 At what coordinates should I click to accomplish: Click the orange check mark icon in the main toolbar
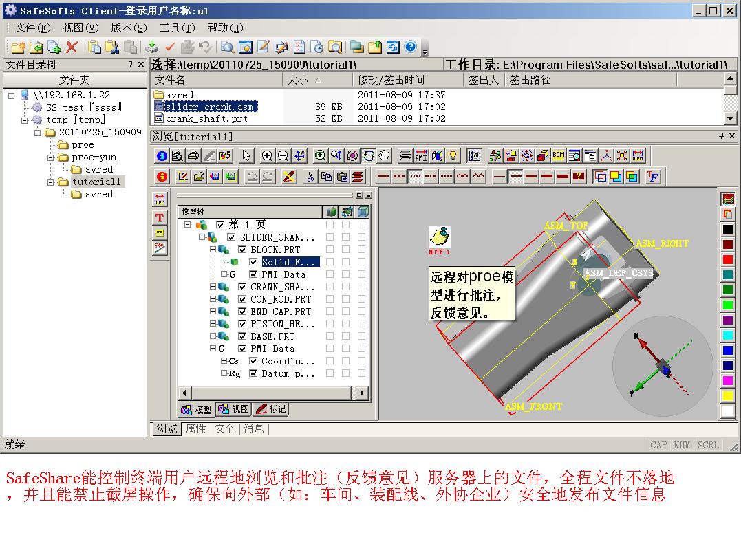(170, 47)
